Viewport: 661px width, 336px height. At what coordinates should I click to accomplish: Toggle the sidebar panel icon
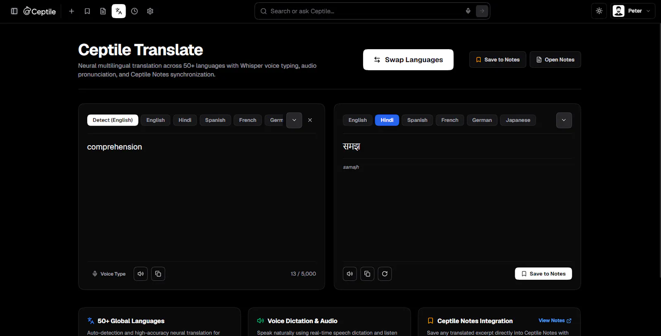14,11
